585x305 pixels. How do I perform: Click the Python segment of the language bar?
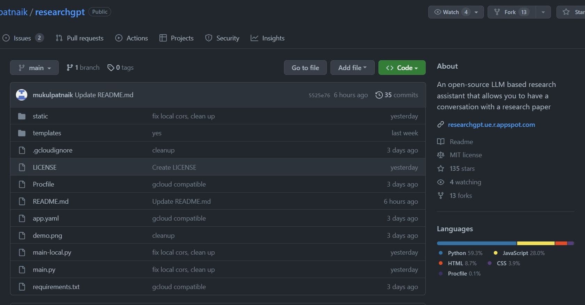click(476, 243)
